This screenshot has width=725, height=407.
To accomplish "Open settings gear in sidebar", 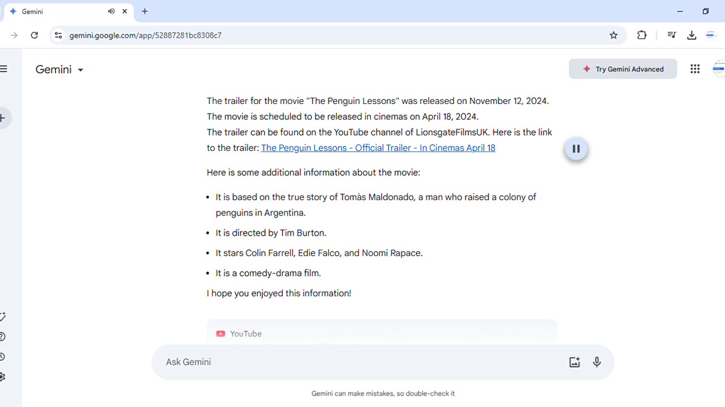I will point(3,376).
